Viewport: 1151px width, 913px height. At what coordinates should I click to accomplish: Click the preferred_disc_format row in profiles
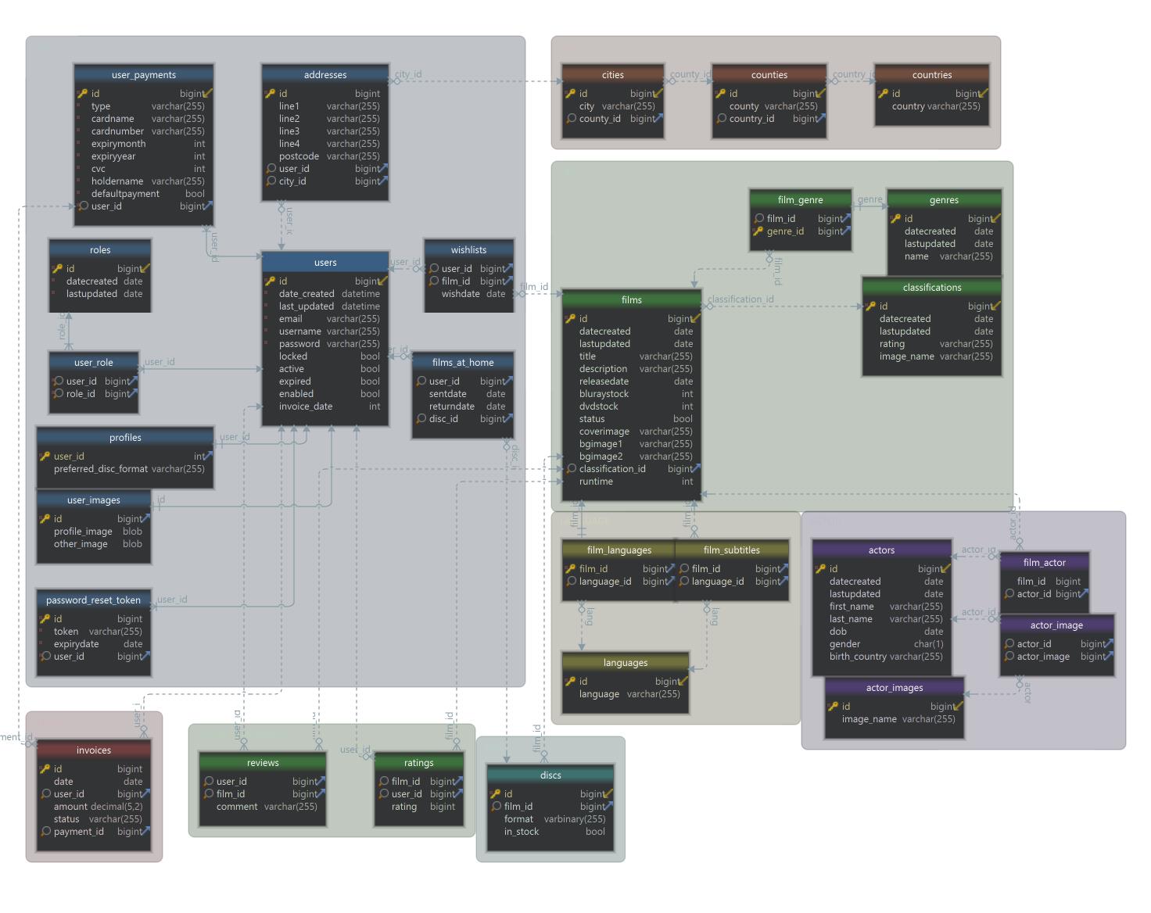coord(101,469)
